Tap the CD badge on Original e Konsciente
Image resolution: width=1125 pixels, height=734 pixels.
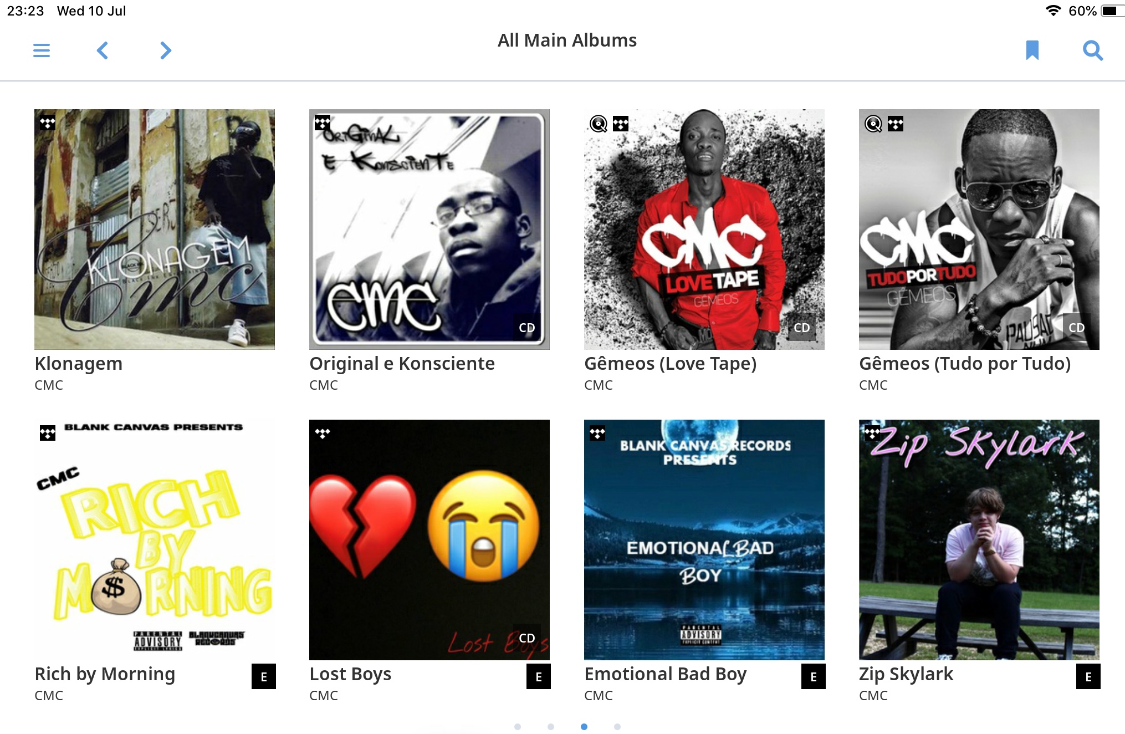coord(527,328)
